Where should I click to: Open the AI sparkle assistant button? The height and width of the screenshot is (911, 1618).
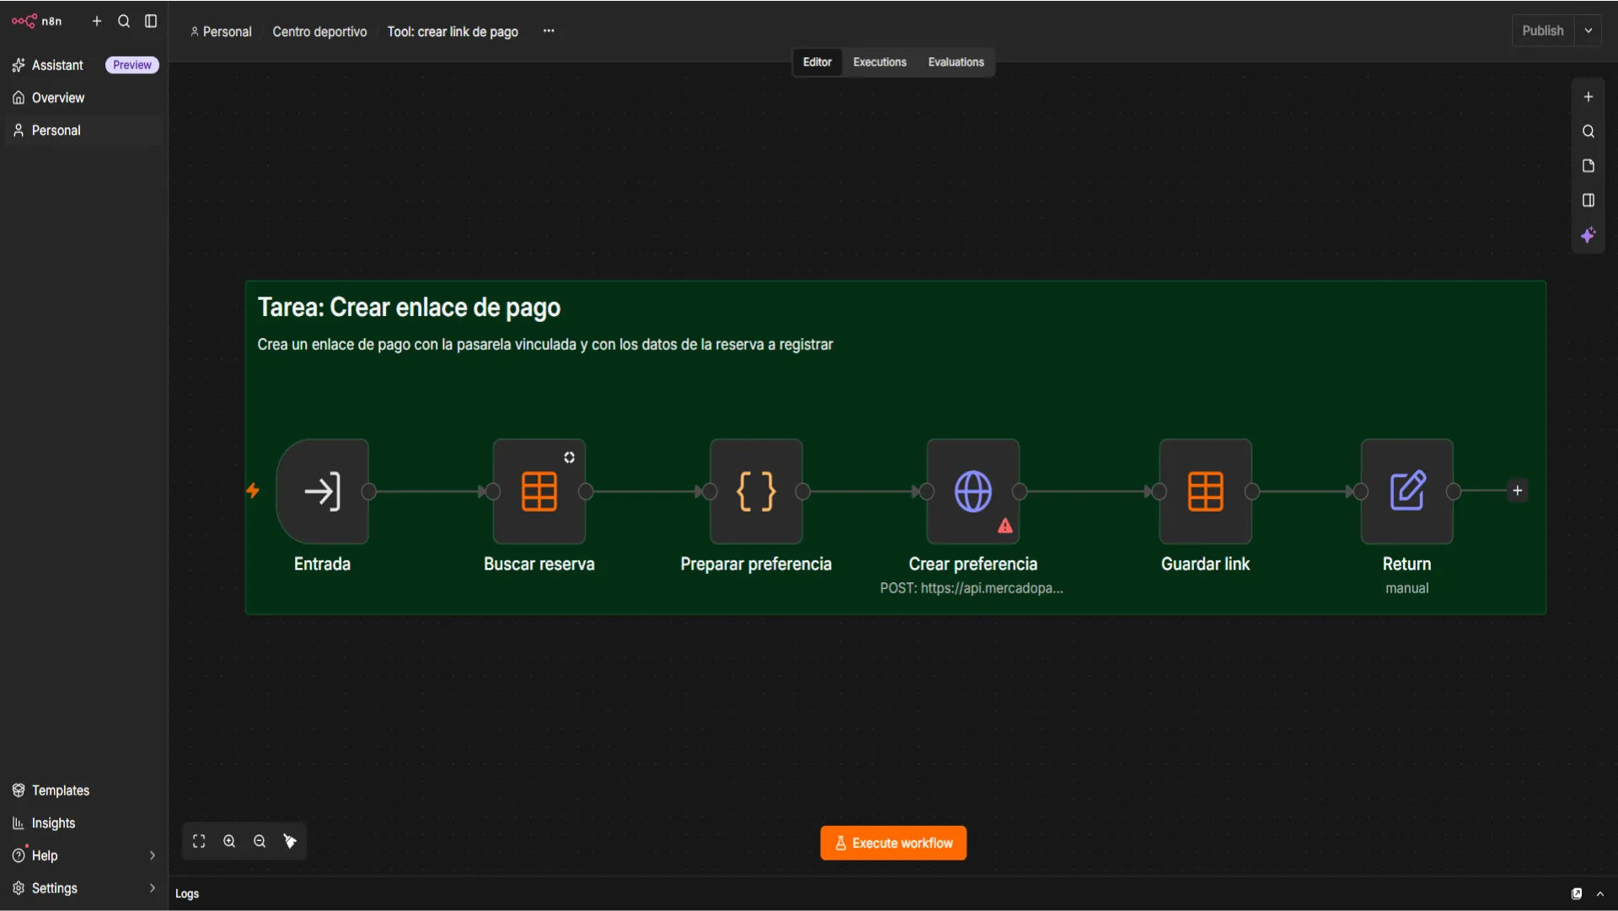pos(1588,235)
